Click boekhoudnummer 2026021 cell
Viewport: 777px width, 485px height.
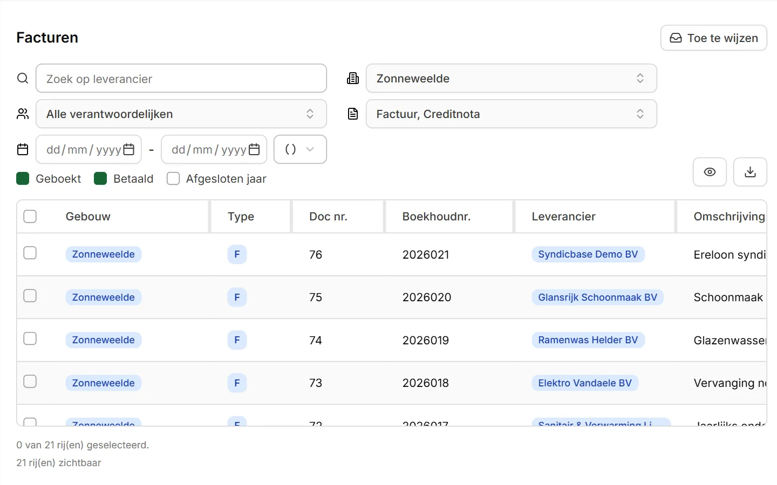426,255
